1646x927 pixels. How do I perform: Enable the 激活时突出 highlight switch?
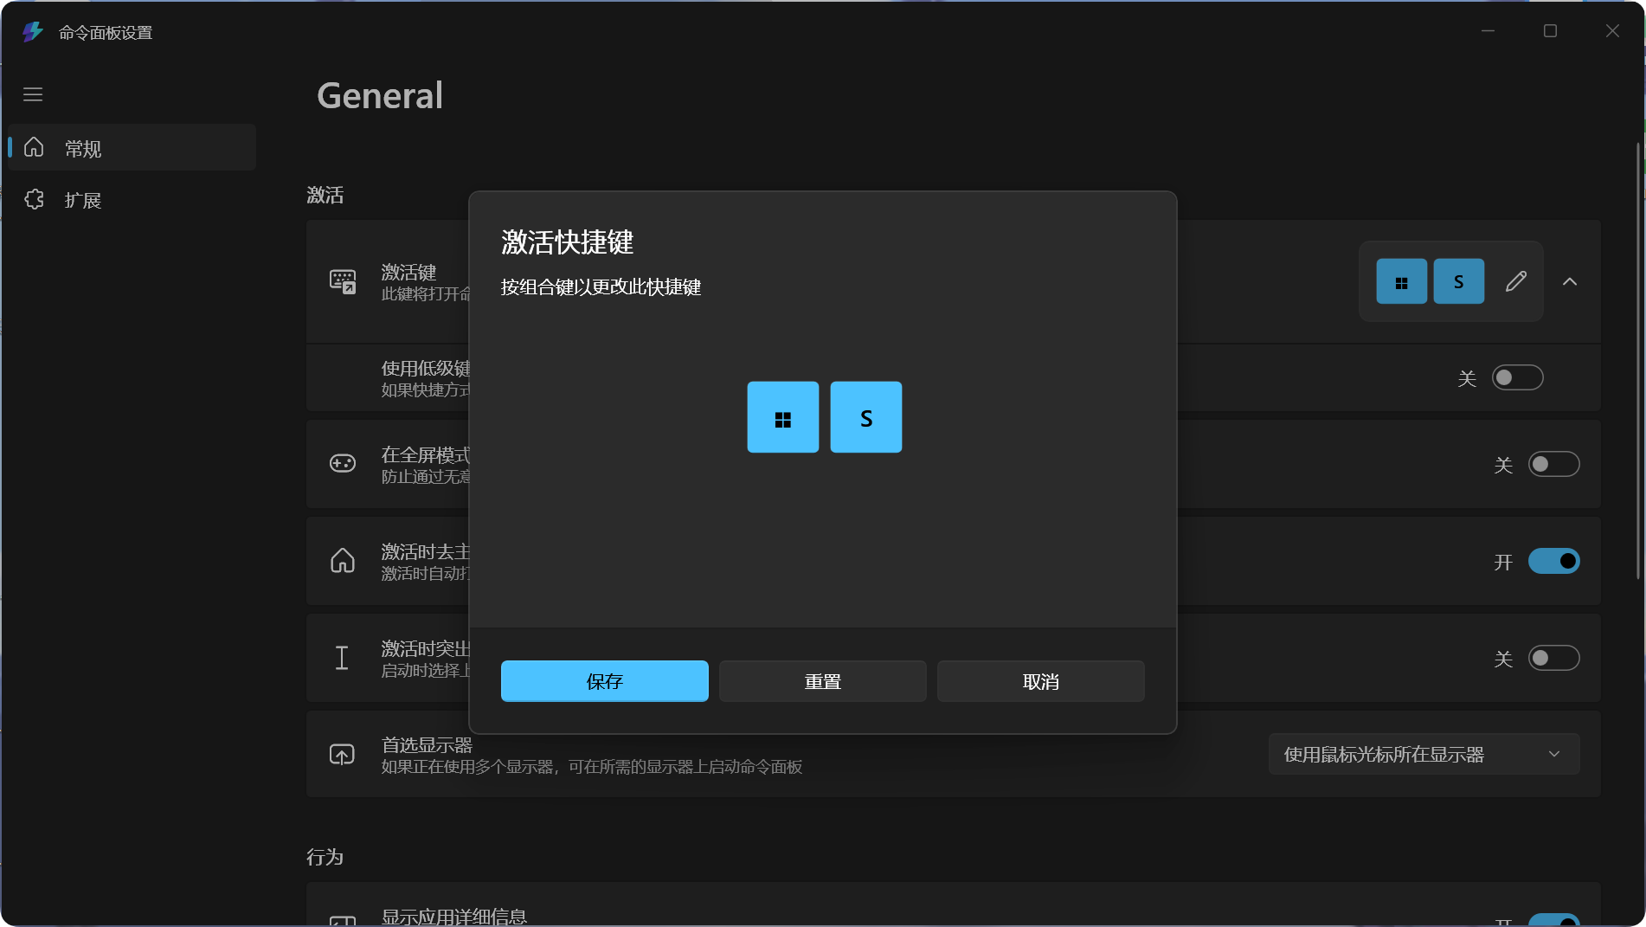point(1553,658)
